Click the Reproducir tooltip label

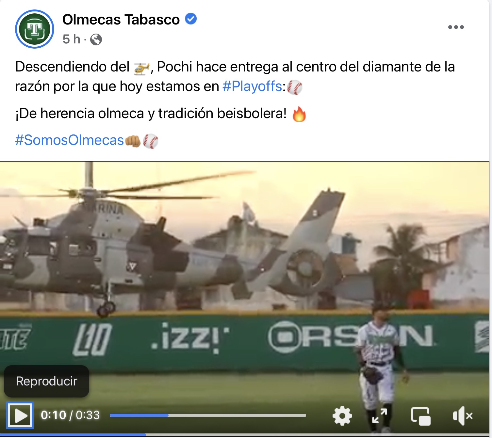(46, 381)
